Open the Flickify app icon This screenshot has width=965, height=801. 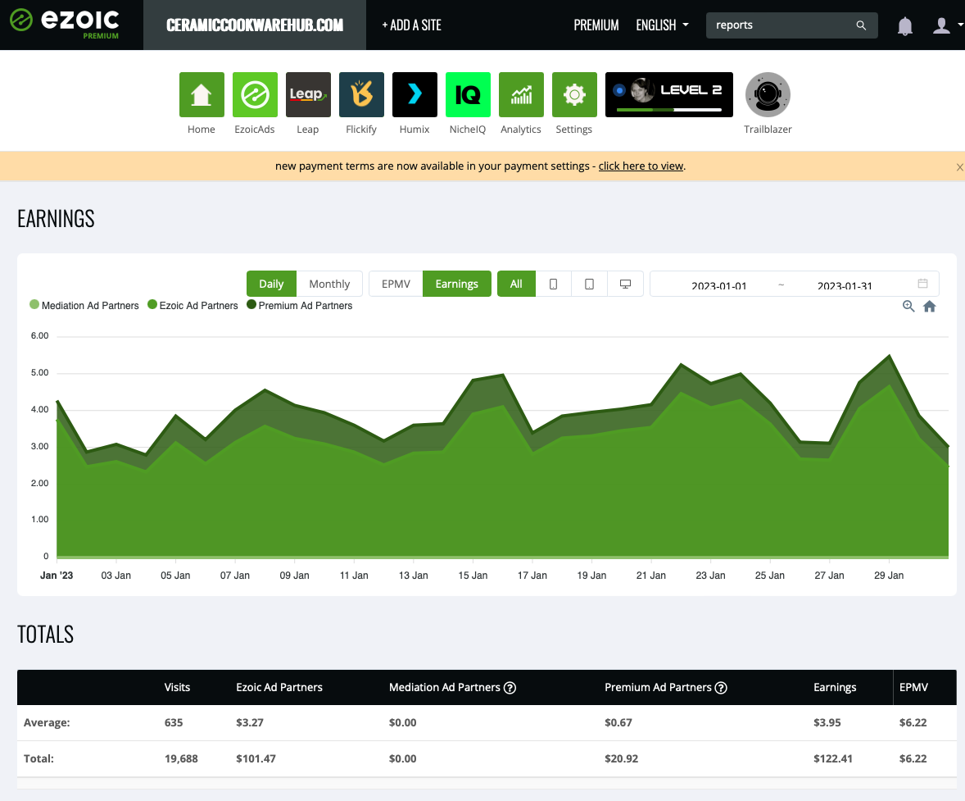(361, 94)
